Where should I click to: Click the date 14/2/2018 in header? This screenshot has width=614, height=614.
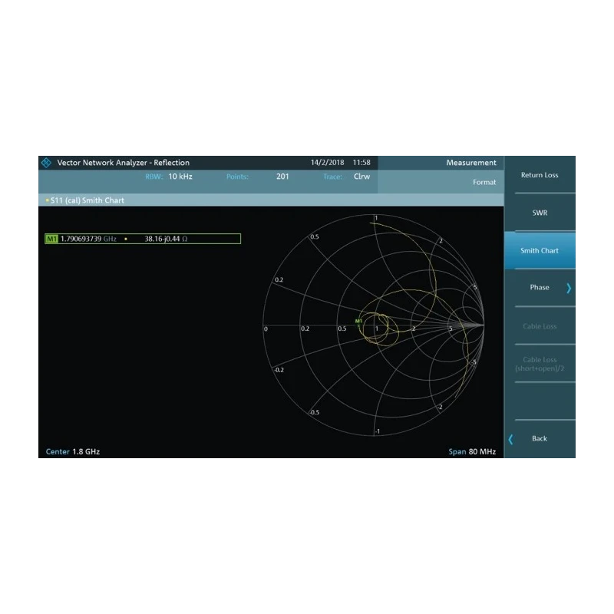[328, 163]
